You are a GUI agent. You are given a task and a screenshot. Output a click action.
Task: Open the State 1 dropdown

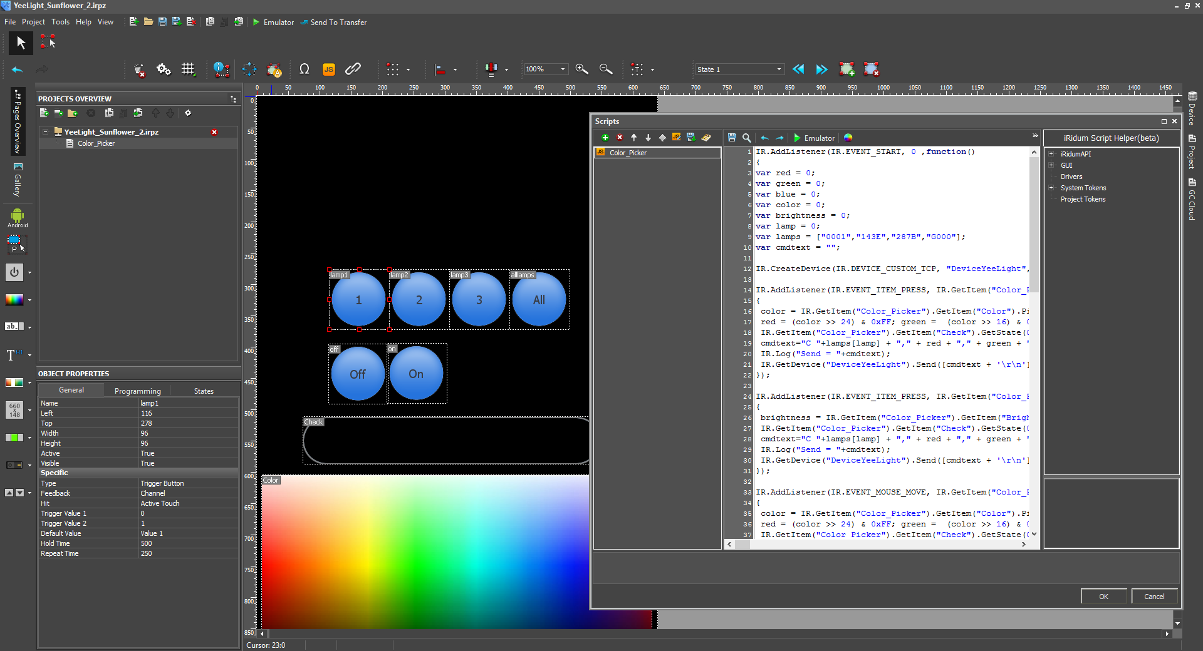click(x=779, y=69)
